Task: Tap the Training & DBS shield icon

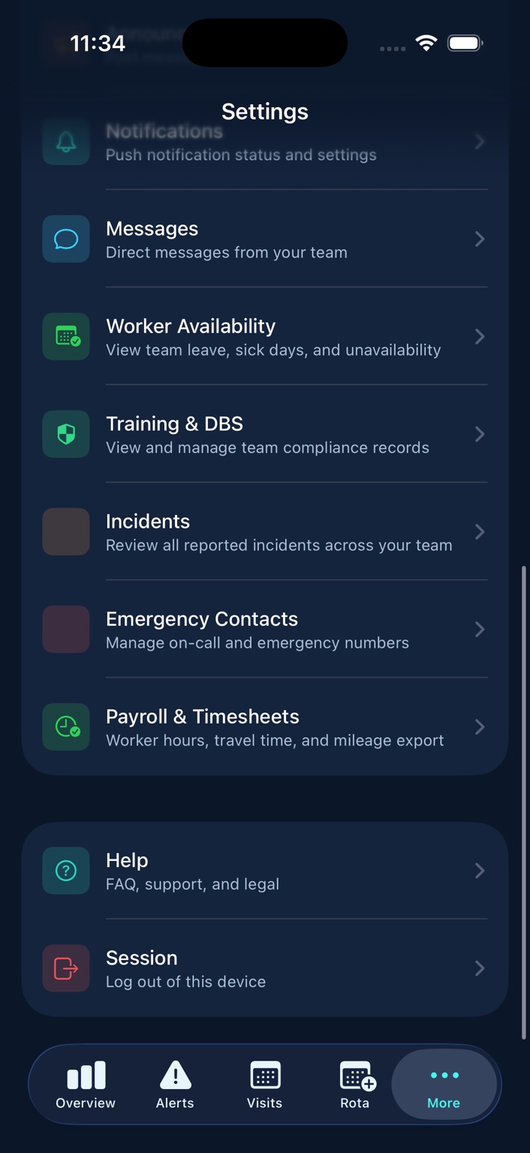Action: [66, 434]
